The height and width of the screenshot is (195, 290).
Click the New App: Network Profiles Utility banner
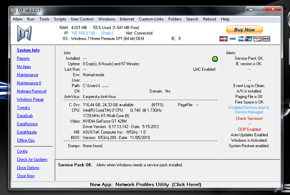click(145, 185)
